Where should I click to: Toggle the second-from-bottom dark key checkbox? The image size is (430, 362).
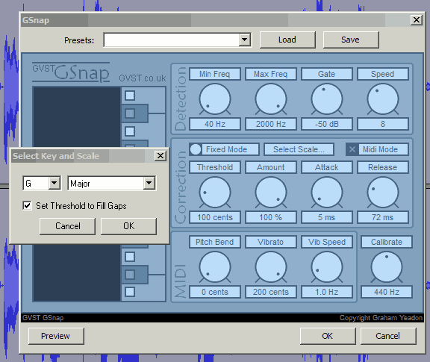130,275
